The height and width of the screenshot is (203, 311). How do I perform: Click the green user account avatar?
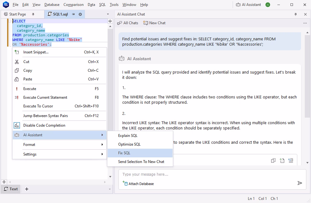pyautogui.click(x=267, y=5)
